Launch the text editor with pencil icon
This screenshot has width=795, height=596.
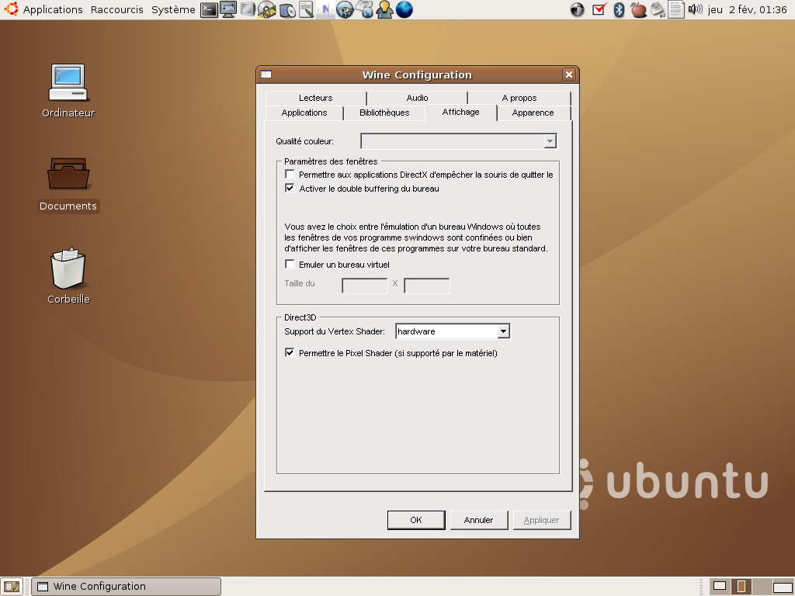306,9
